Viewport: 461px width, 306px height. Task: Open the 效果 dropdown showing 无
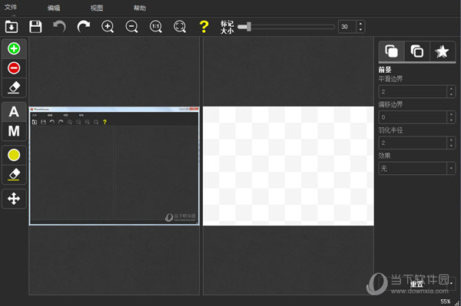click(x=417, y=169)
